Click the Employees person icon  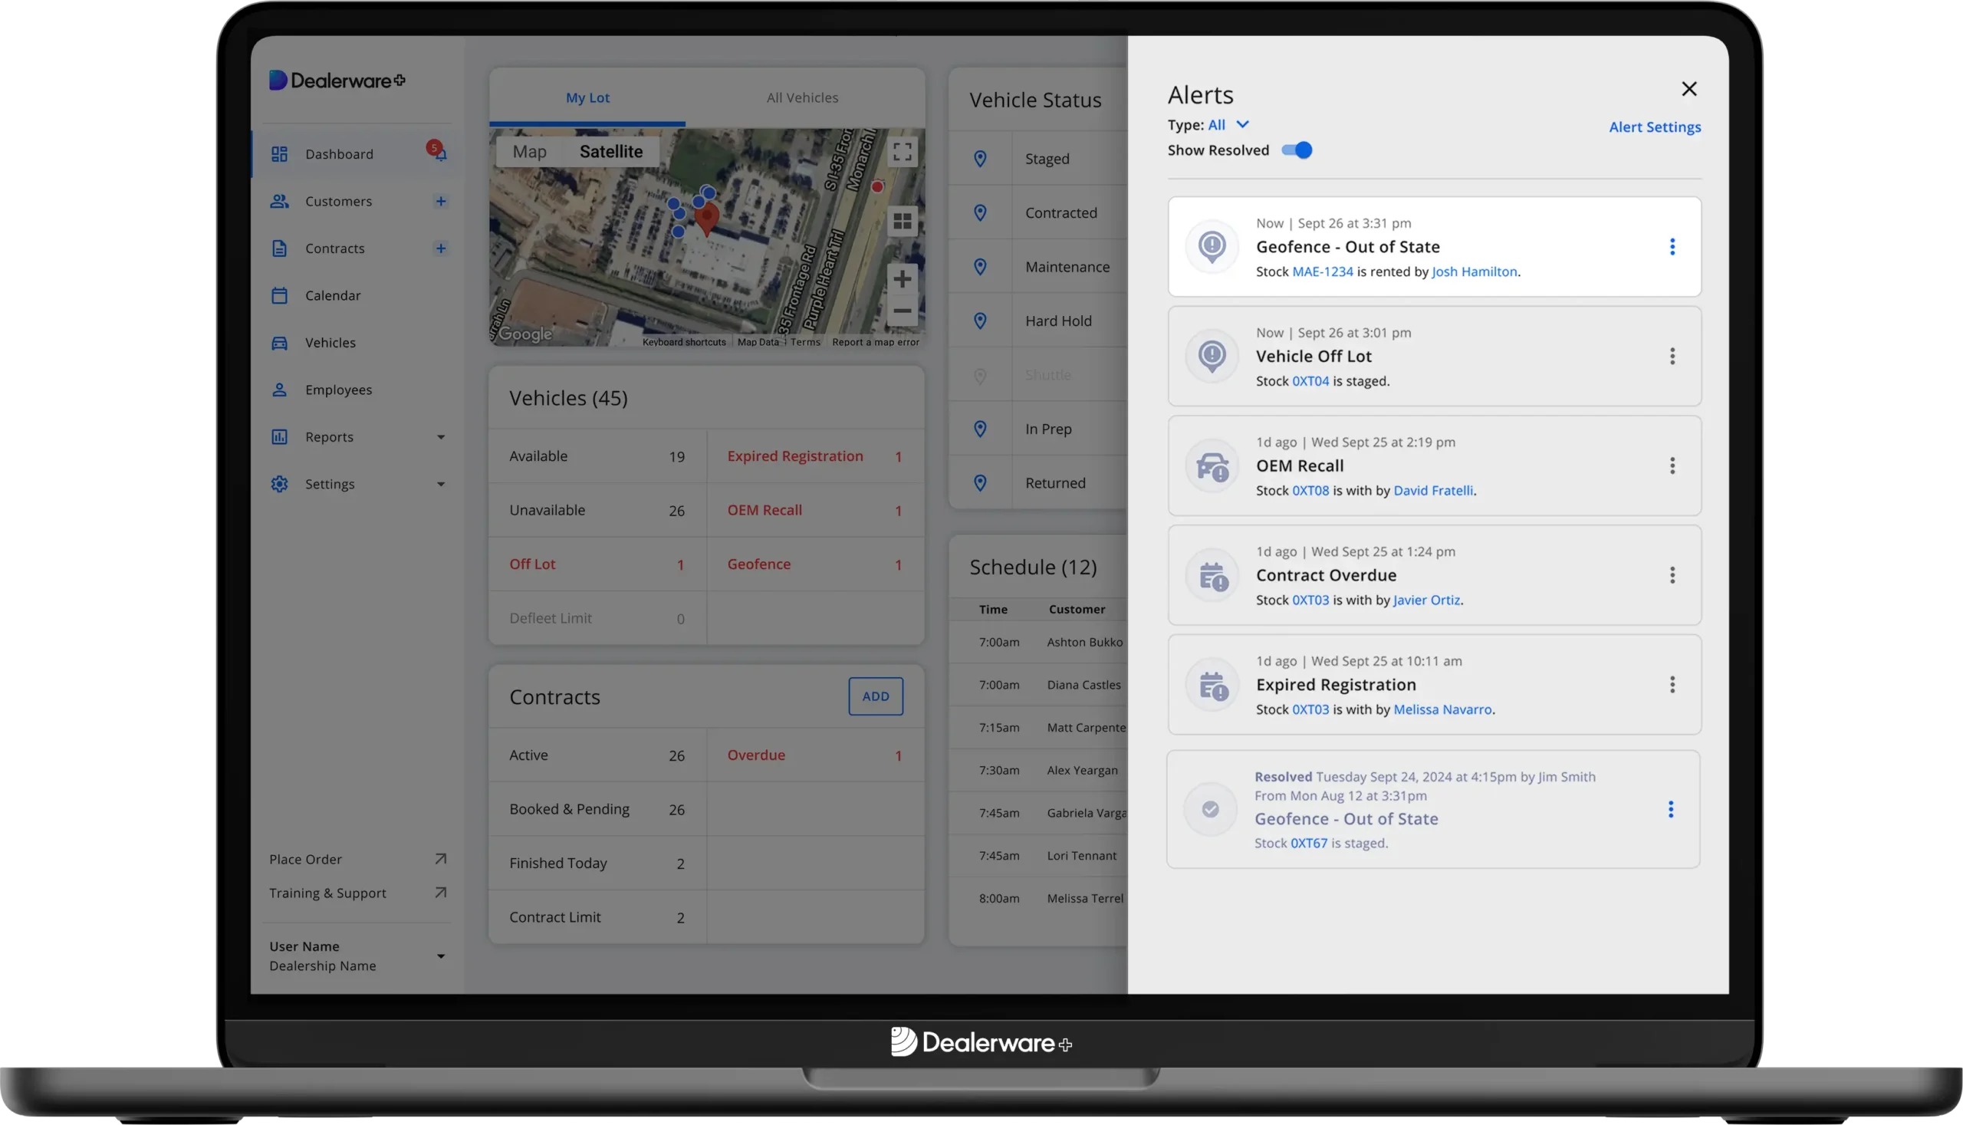[x=280, y=390]
